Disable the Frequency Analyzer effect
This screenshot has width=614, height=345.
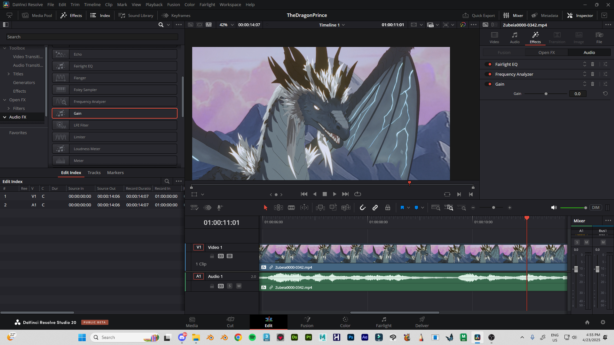[488, 74]
